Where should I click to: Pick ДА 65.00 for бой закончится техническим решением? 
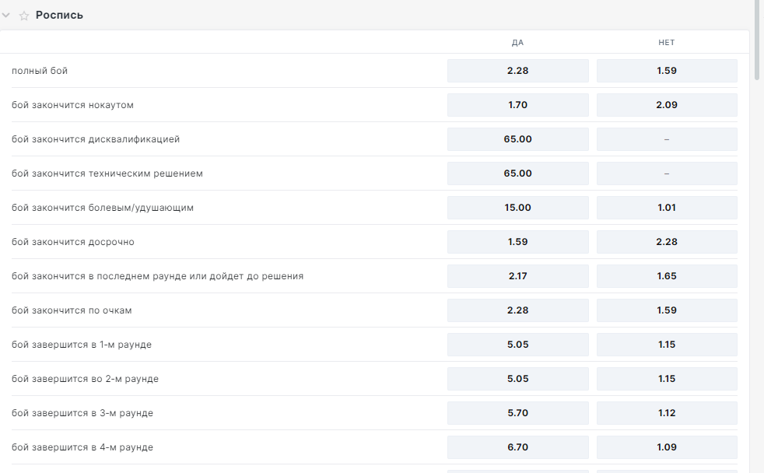coord(517,173)
